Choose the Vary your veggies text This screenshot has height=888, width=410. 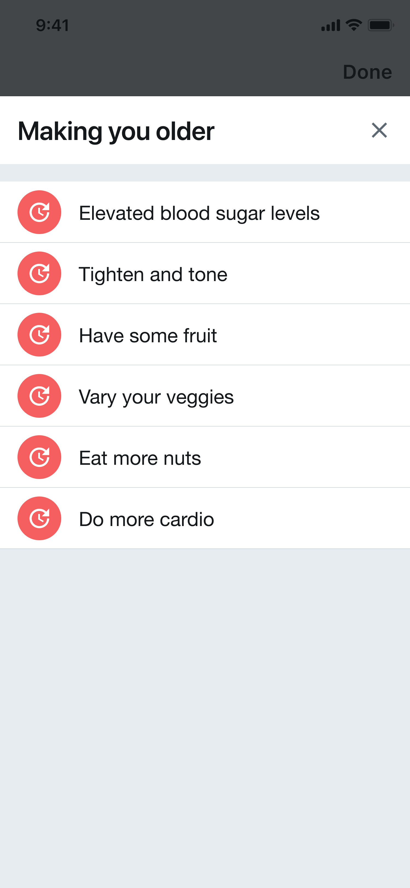[x=156, y=397]
